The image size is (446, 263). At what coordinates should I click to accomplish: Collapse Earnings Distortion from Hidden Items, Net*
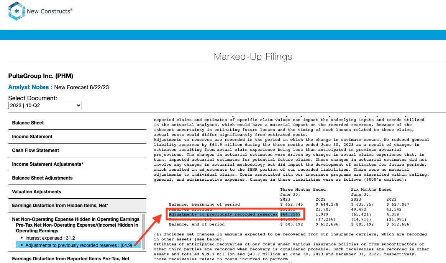pyautogui.click(x=77, y=206)
